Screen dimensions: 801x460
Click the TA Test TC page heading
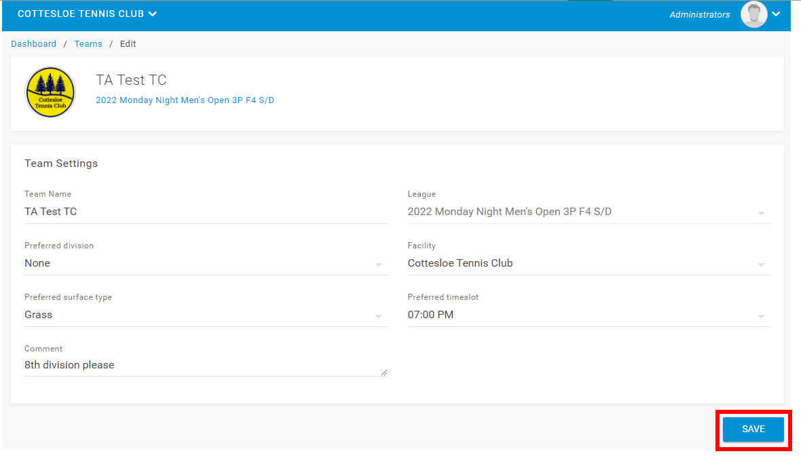coord(131,80)
